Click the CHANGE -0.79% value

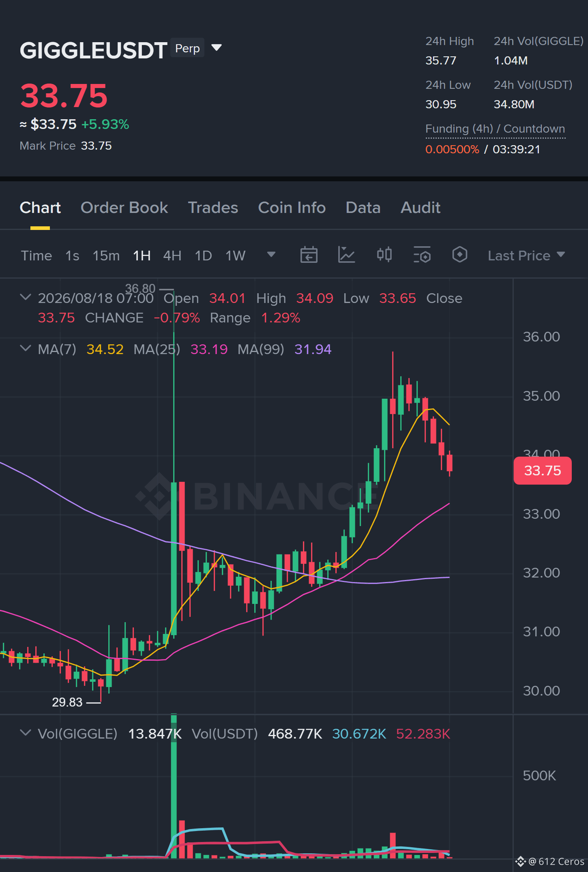click(177, 318)
